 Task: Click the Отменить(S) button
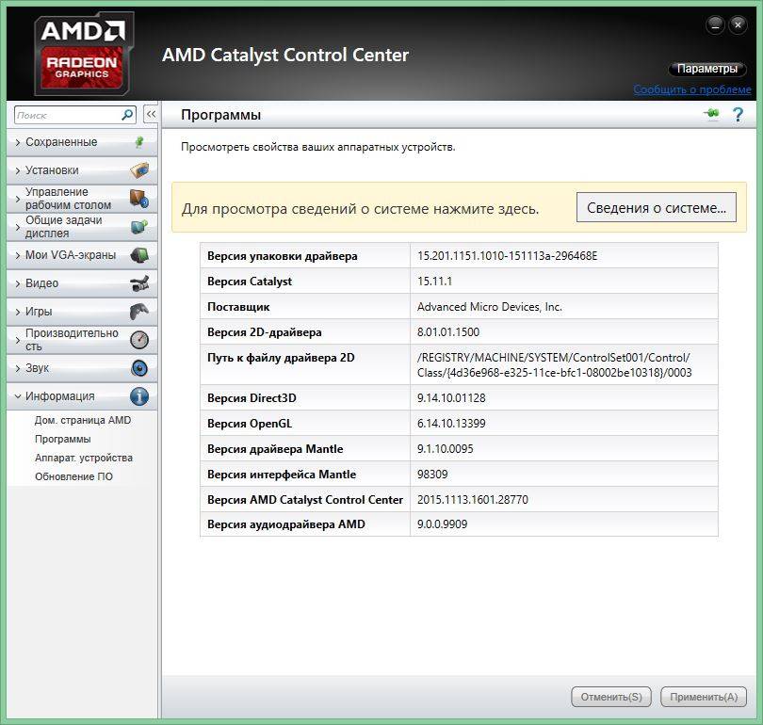click(611, 697)
